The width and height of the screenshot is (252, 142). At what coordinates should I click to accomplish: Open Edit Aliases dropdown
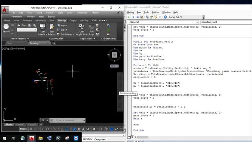point(66,34)
